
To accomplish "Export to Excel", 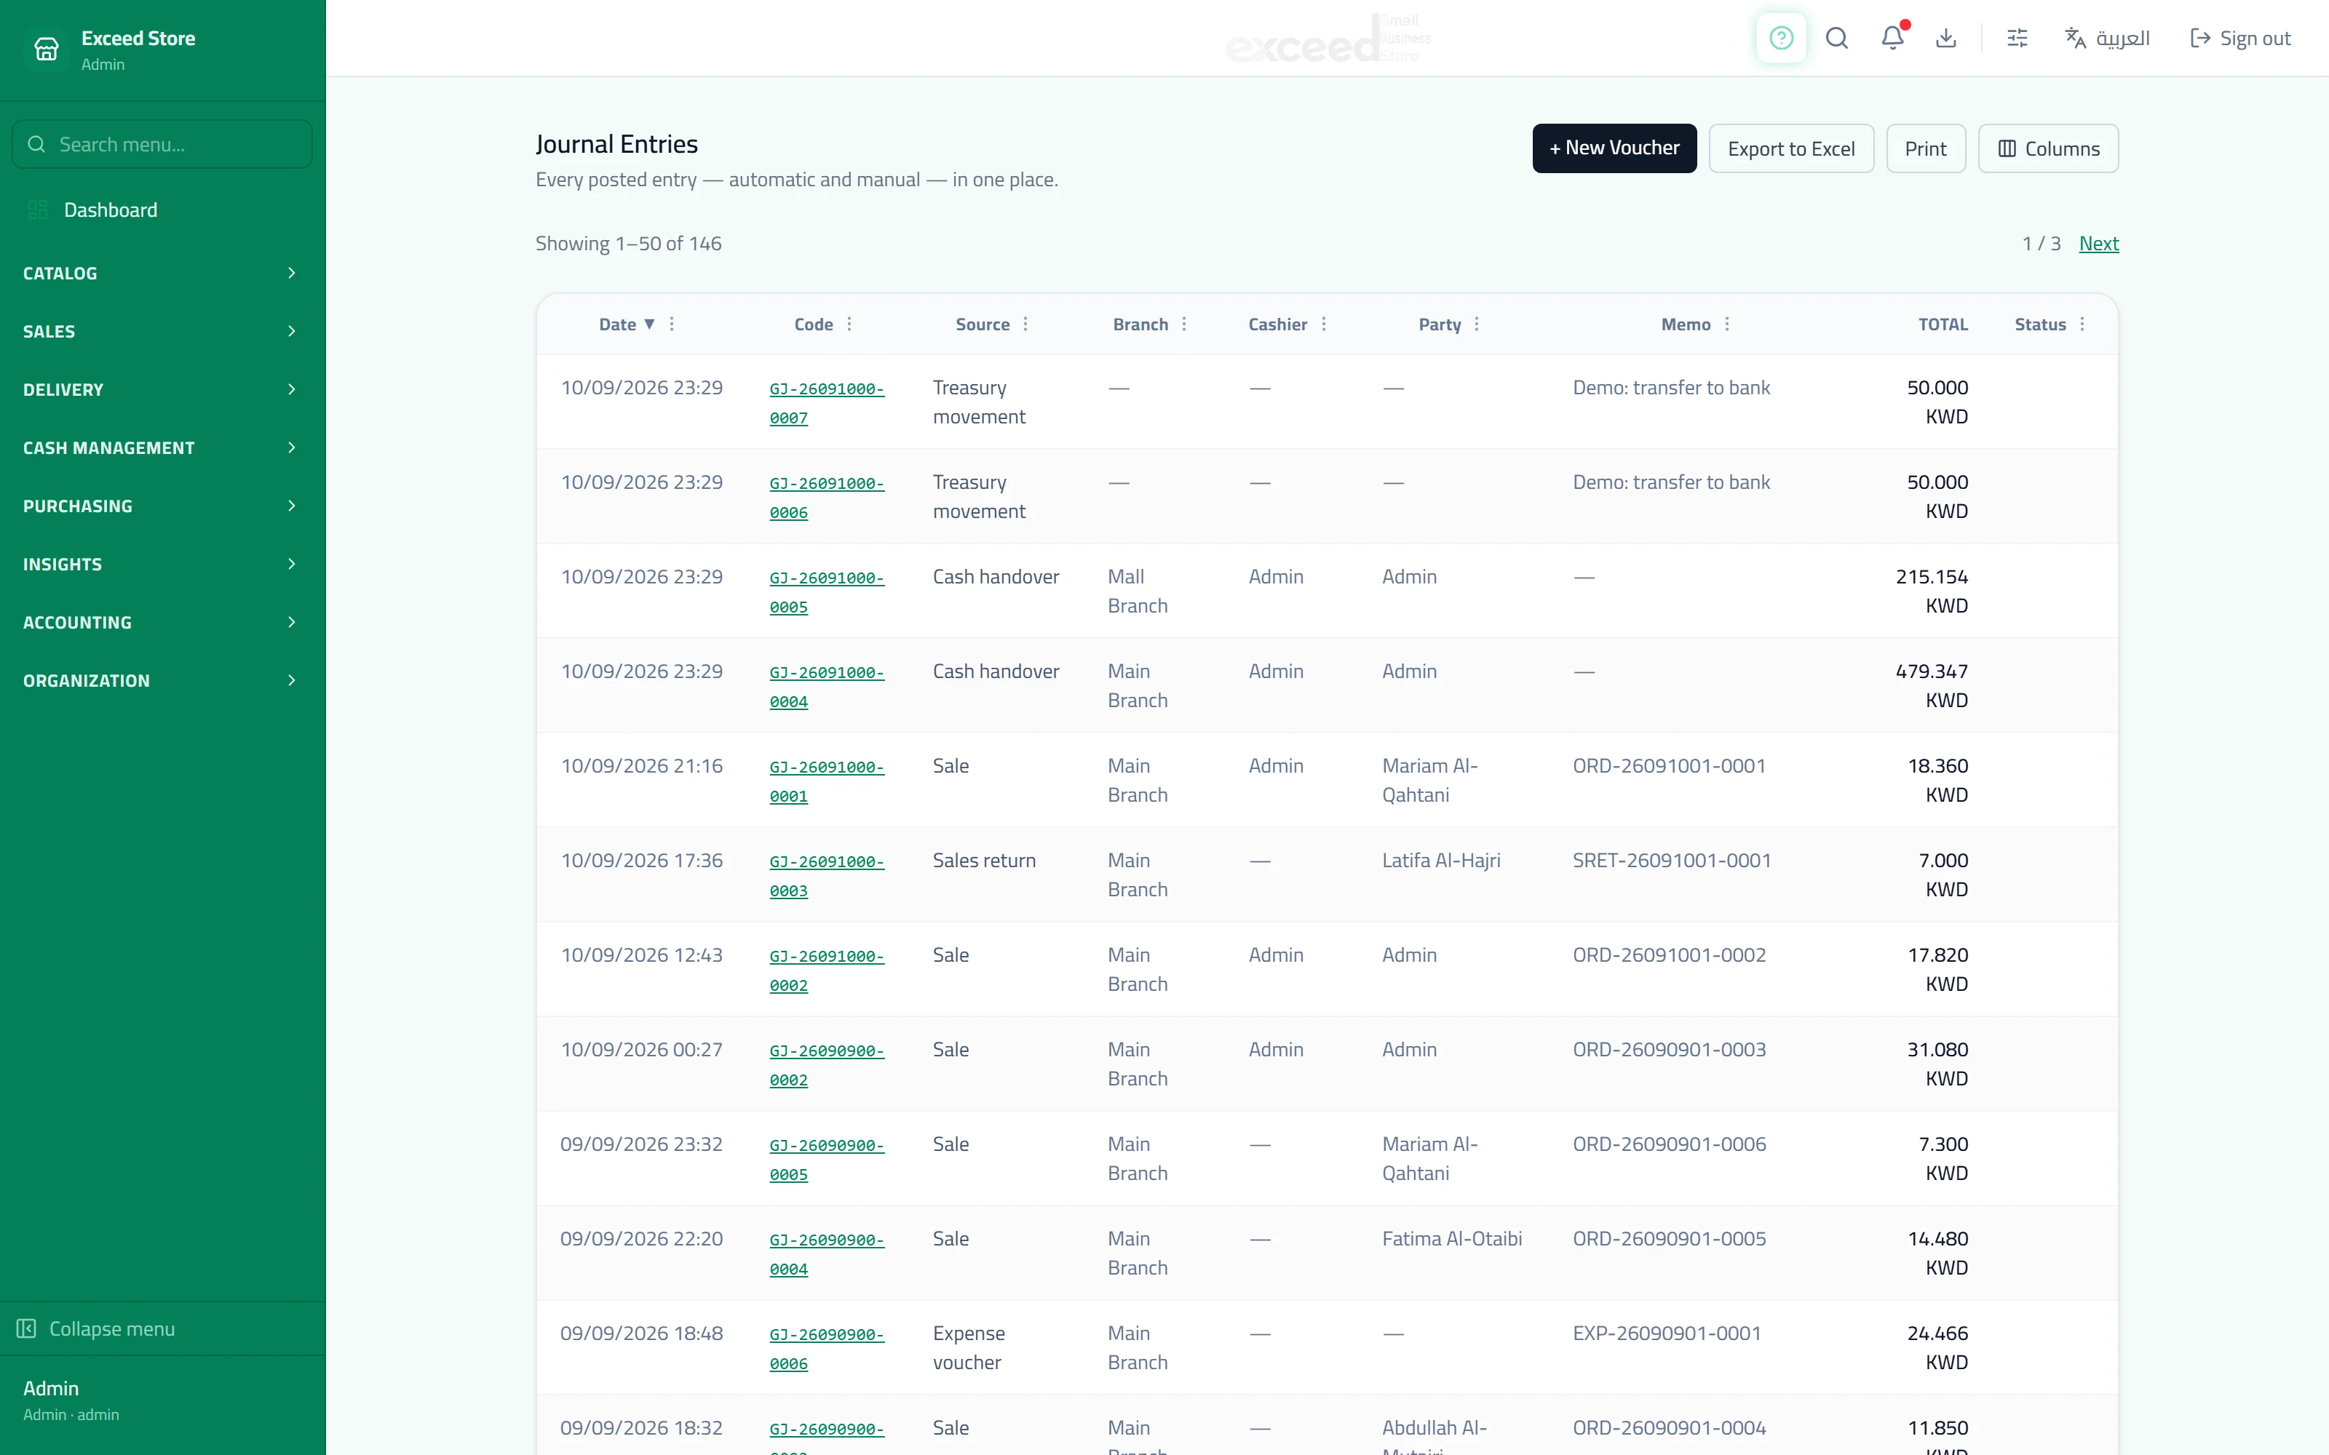I will pos(1791,148).
